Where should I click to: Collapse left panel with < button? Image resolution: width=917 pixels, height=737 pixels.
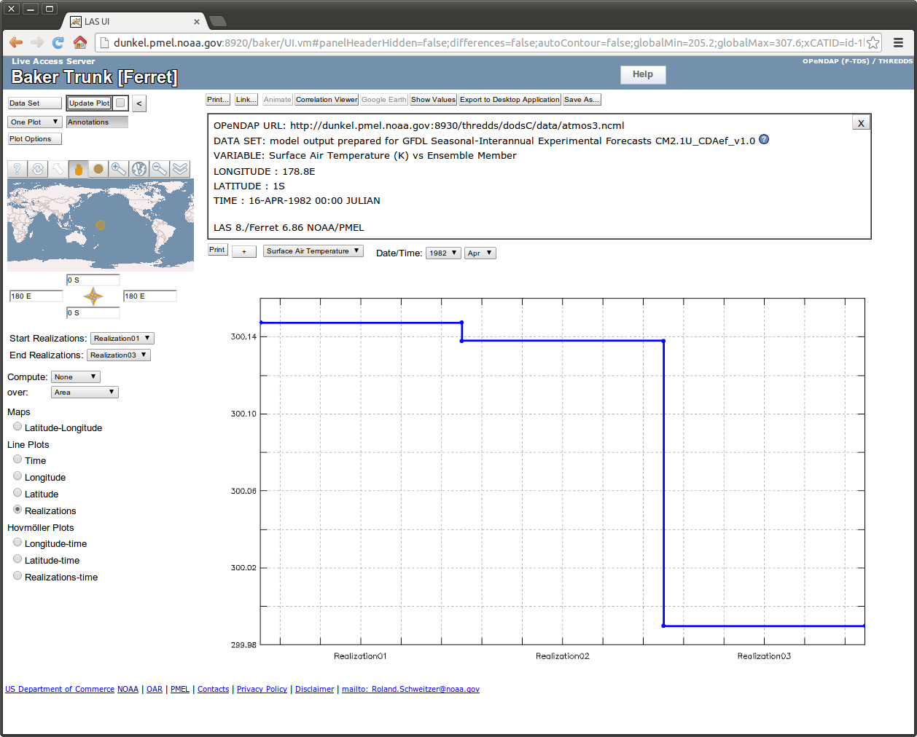click(139, 103)
